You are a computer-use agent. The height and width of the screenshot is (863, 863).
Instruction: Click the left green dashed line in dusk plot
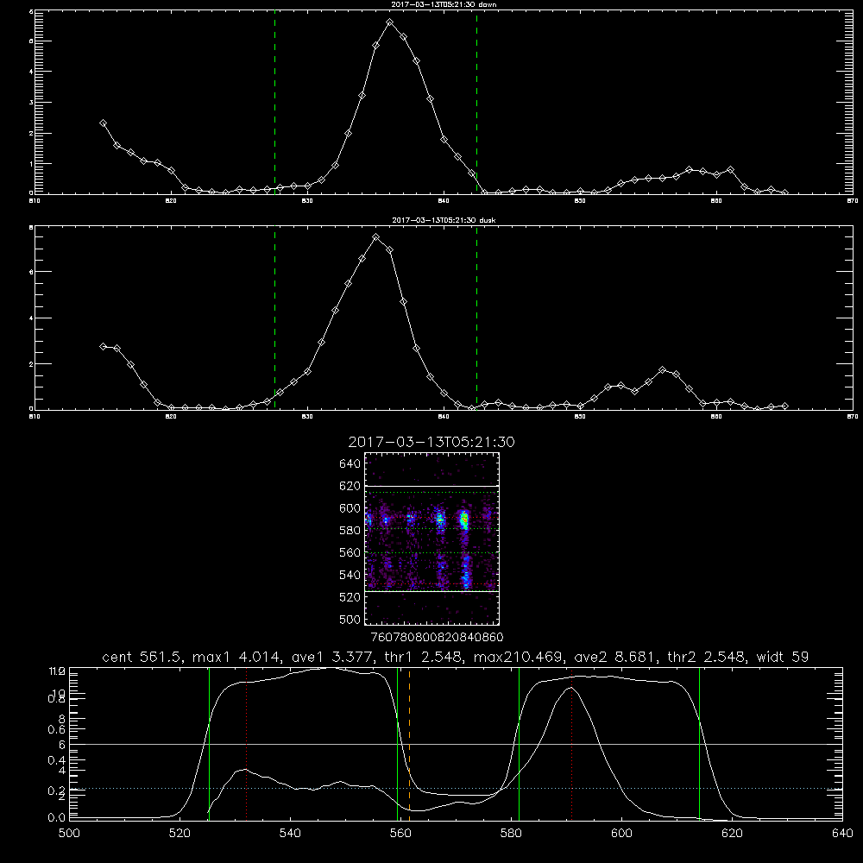tap(274, 318)
